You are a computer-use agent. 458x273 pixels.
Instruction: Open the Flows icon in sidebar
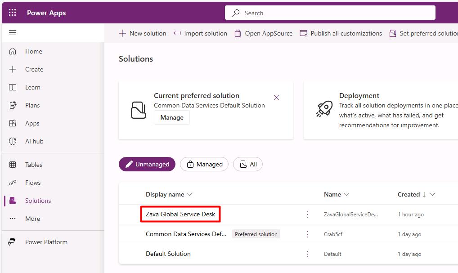[x=13, y=183]
